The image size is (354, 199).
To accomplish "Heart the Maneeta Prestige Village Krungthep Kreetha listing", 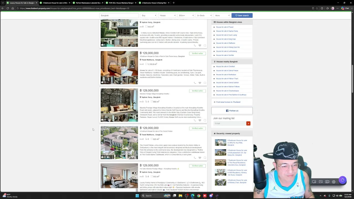I will pyautogui.click(x=200, y=121).
